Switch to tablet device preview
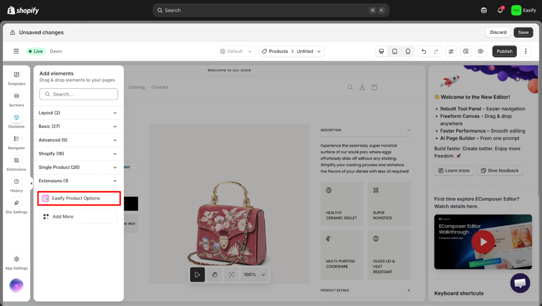The height and width of the screenshot is (306, 542). [394, 51]
